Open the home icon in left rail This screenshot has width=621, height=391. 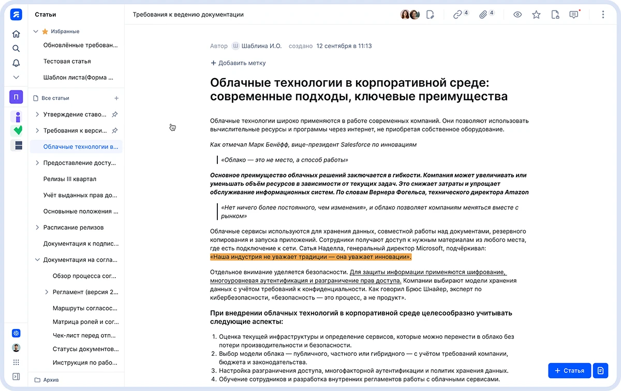[16, 34]
